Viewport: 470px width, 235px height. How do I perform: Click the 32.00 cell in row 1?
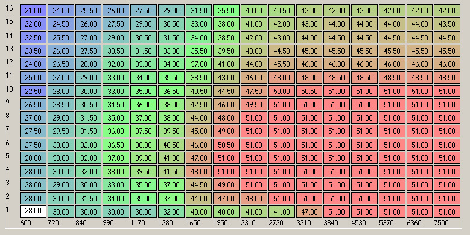click(x=171, y=211)
